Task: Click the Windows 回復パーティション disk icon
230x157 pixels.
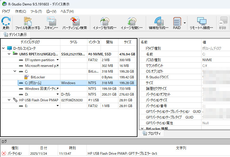Action: click(x=21, y=89)
